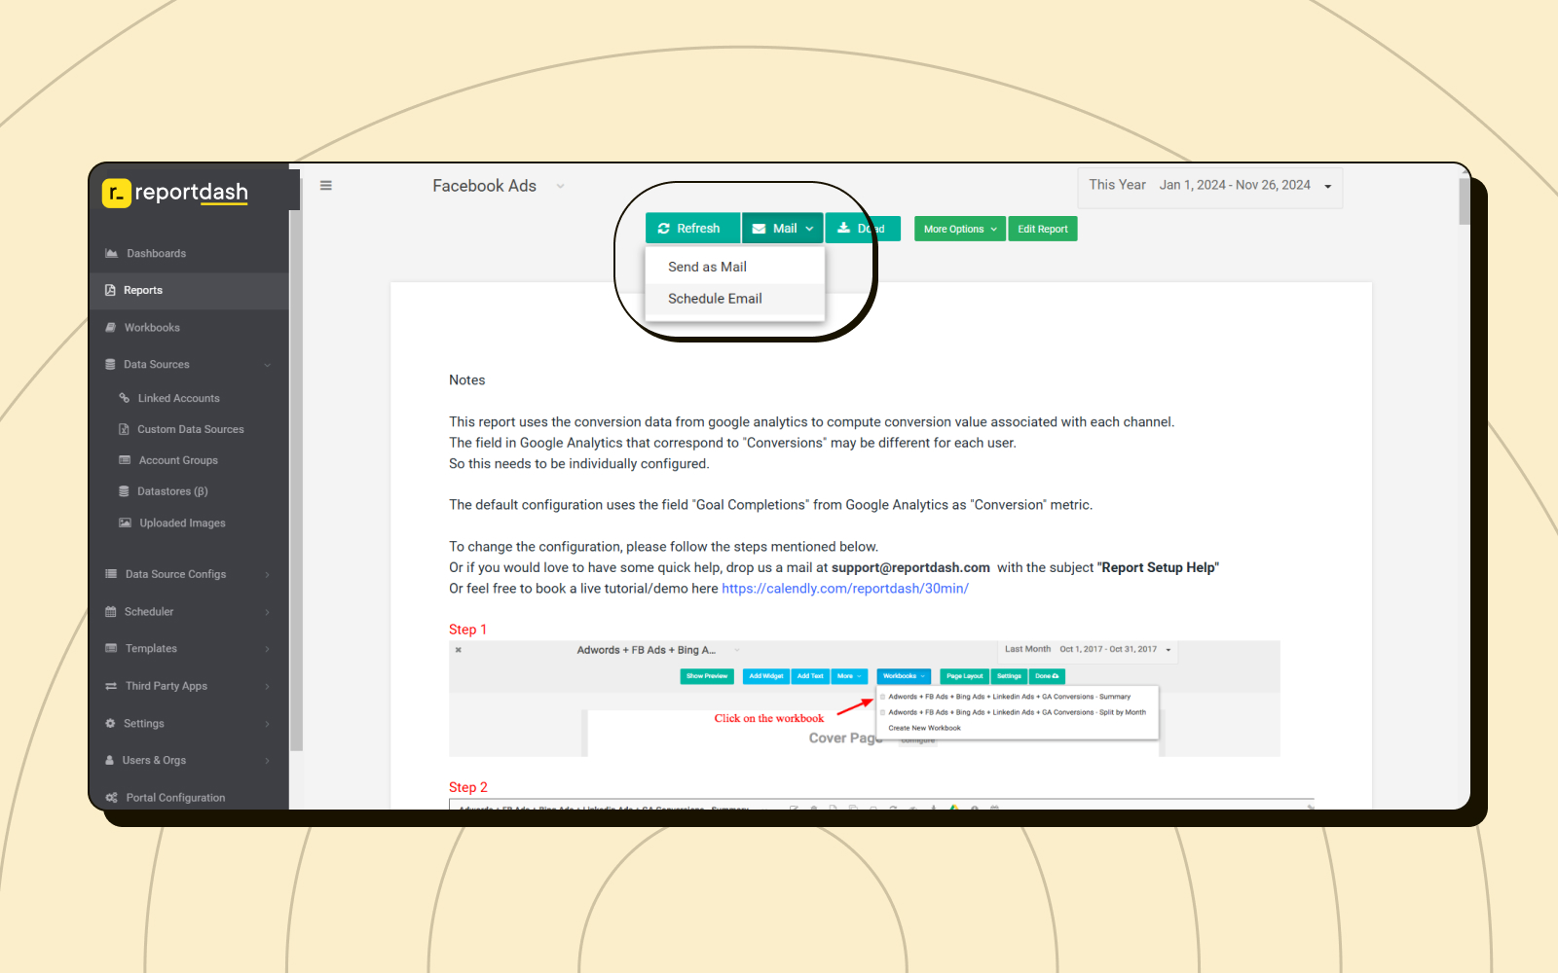Click the Reports document icon
This screenshot has width=1558, height=973.
pyautogui.click(x=110, y=290)
